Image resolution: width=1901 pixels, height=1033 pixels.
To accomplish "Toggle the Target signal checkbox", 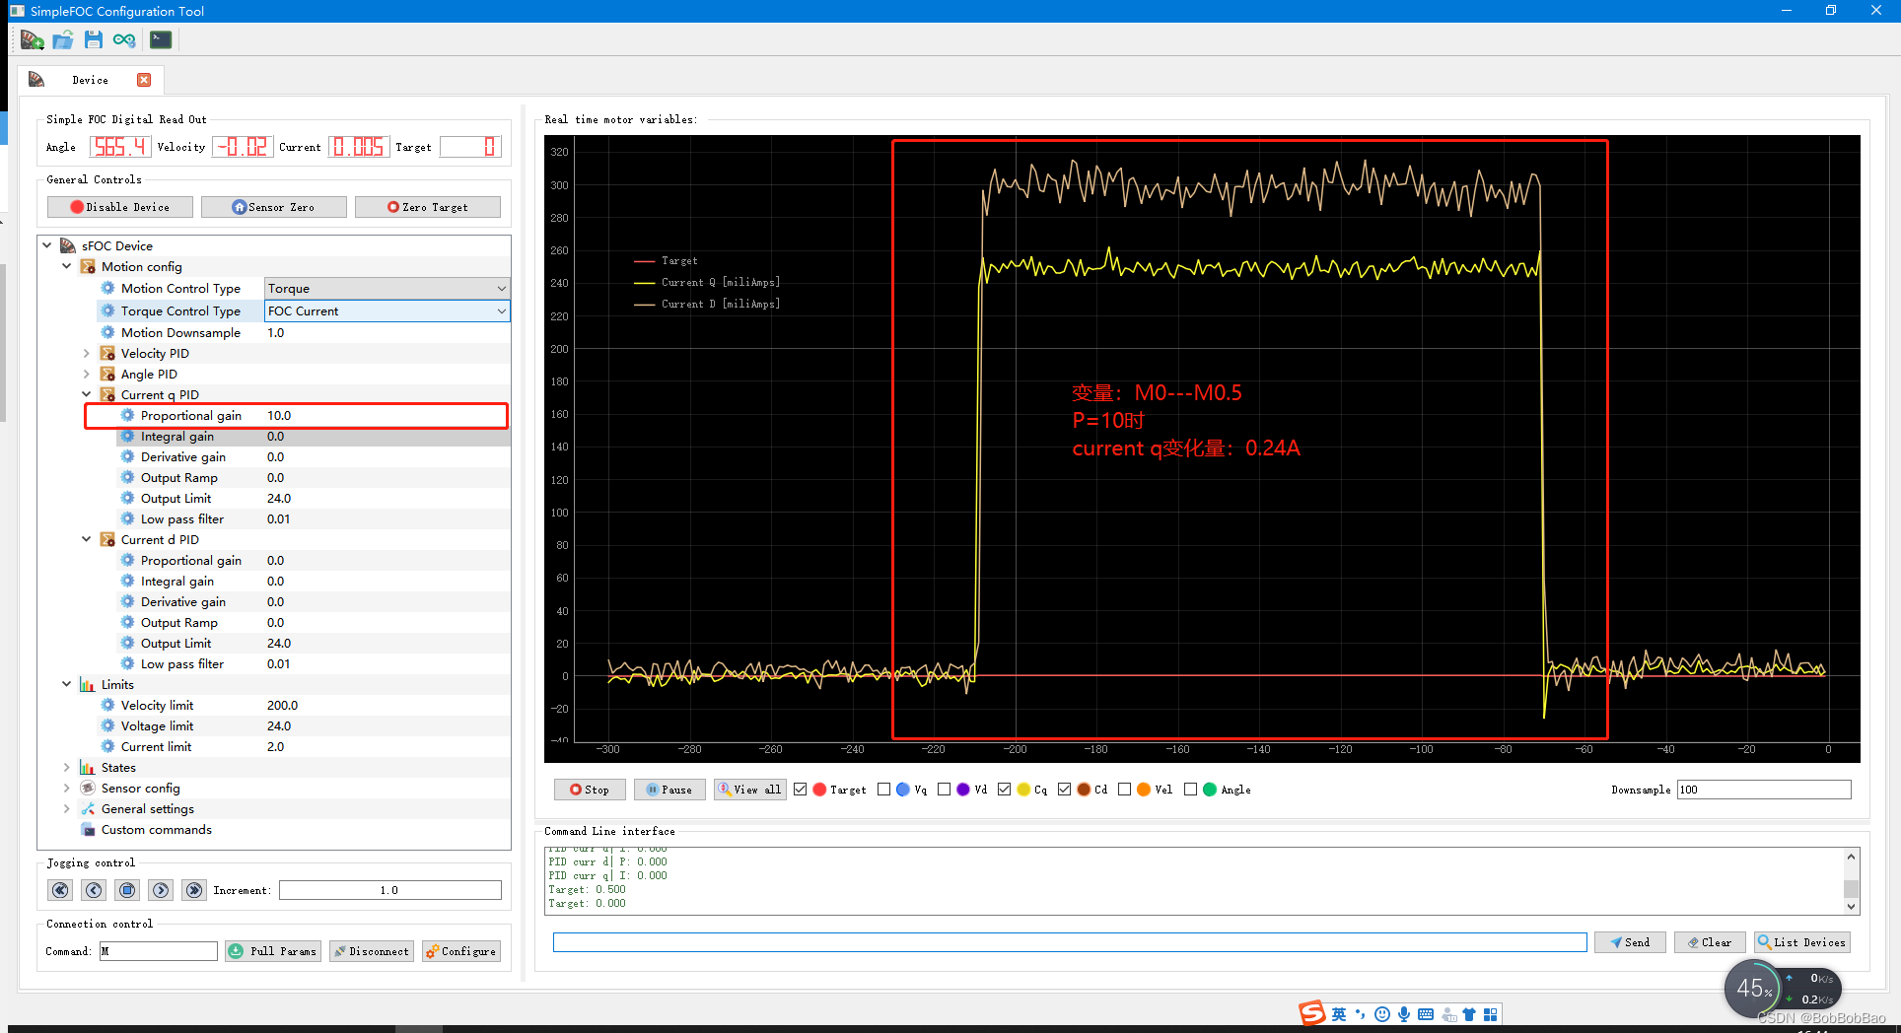I will [801, 790].
